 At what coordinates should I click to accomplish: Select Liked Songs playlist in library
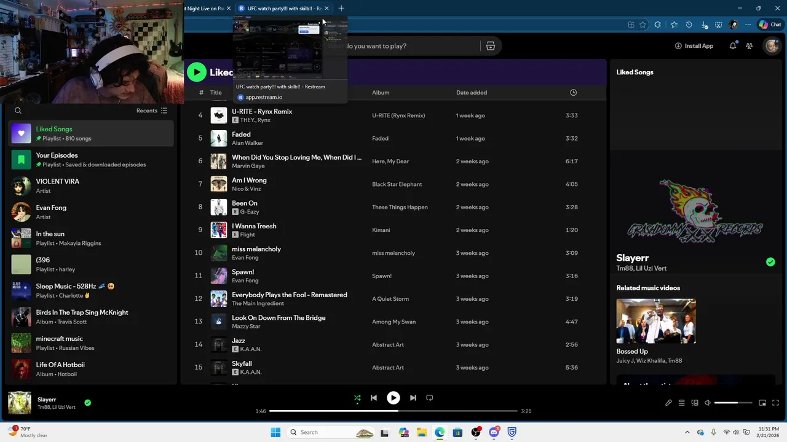(x=91, y=133)
